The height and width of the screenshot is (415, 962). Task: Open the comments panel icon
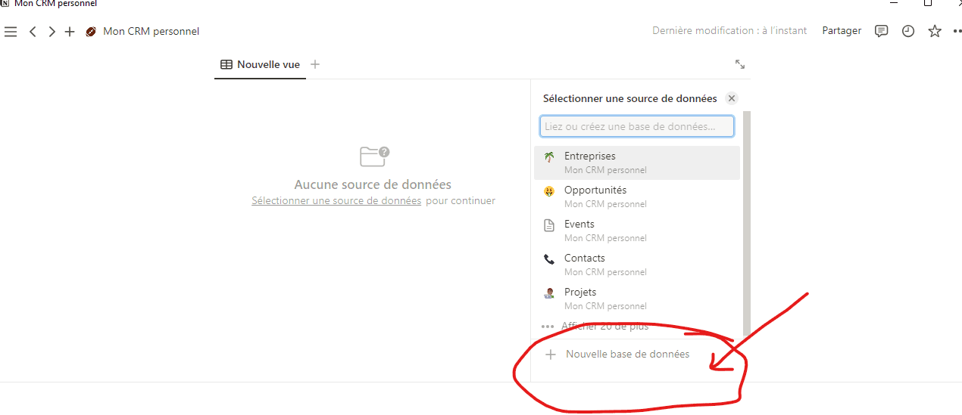coord(882,31)
